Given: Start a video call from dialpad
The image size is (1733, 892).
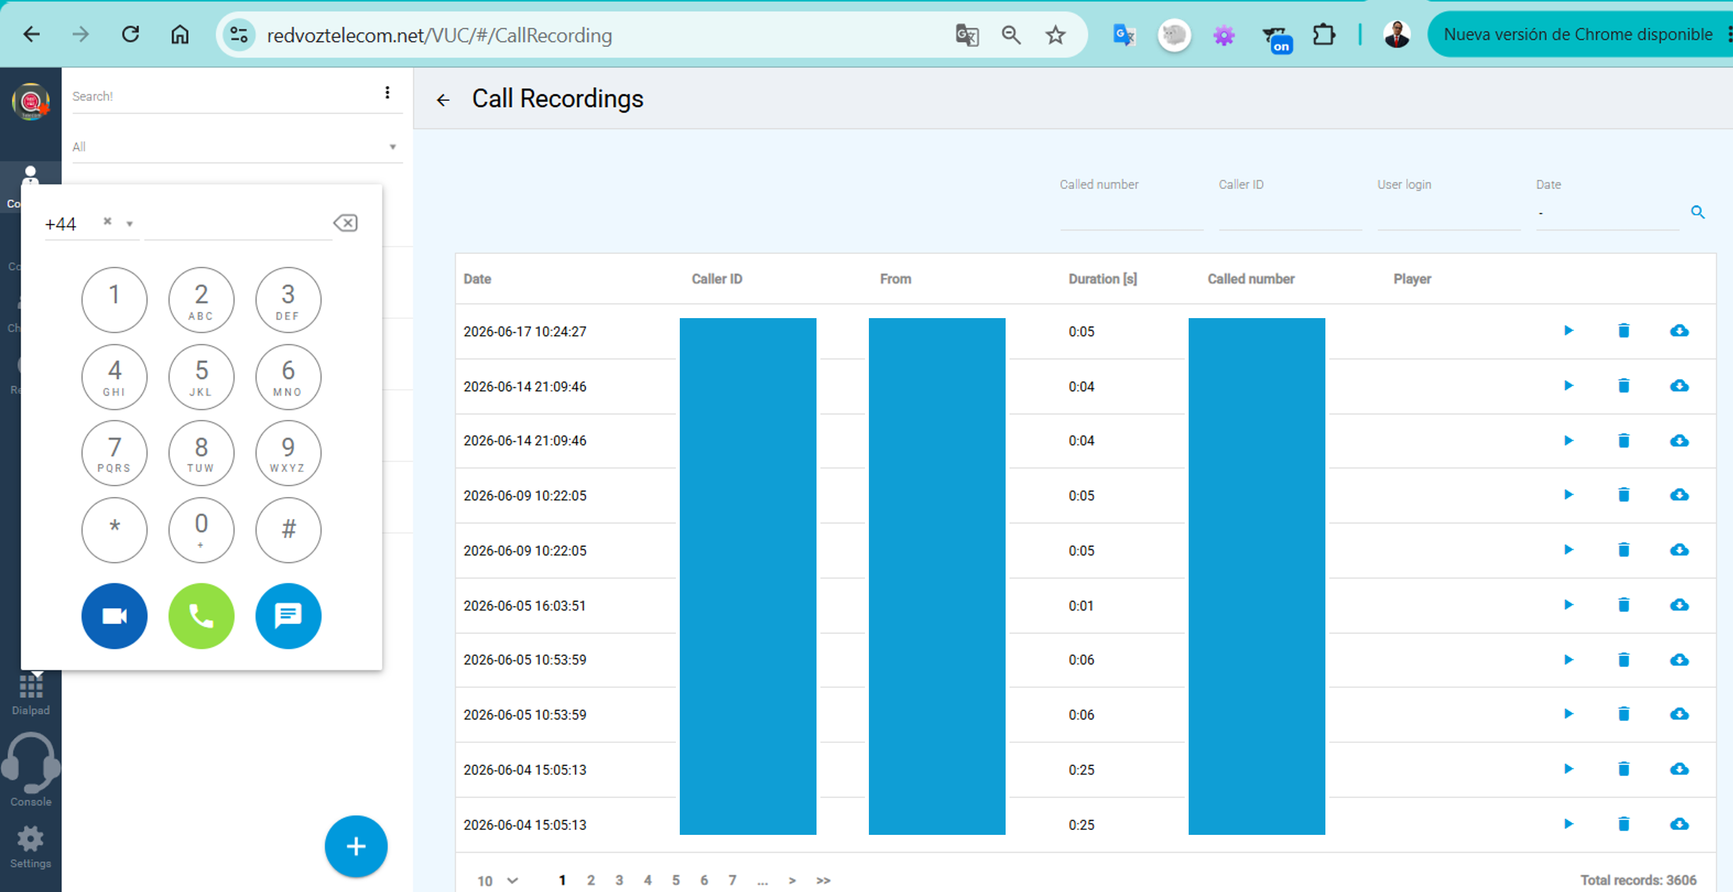Looking at the screenshot, I should pos(114,615).
